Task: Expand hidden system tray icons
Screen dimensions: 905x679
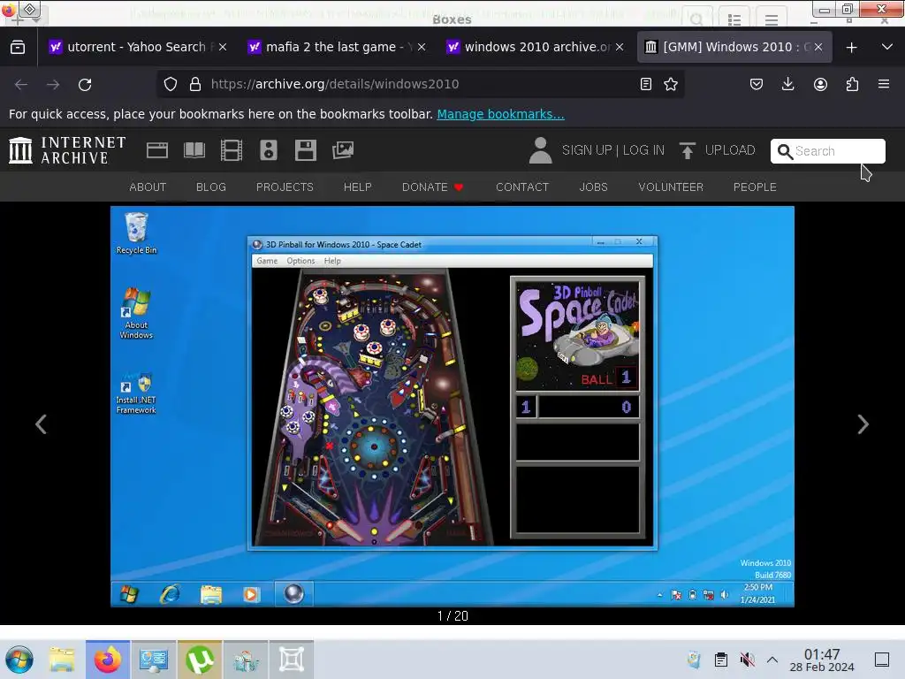Action: (772, 660)
